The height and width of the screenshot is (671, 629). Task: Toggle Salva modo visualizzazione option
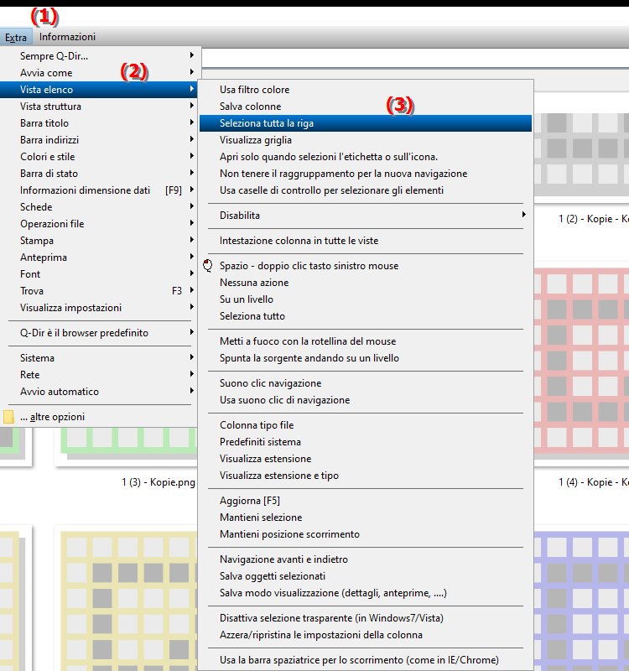366,593
